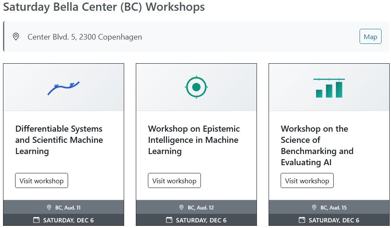Open Workshop on Epistemic Intelligence title
The height and width of the screenshot is (228, 391).
tap(194, 140)
